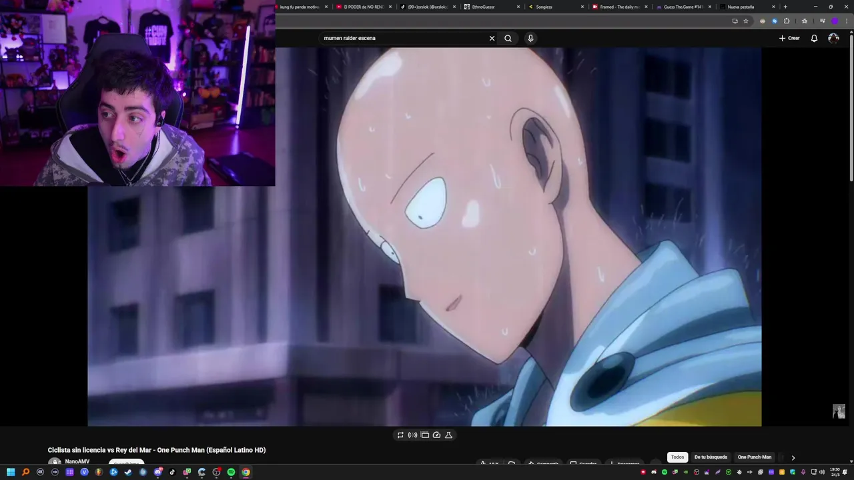Open TikTok from the taskbar
This screenshot has width=854, height=480.
172,472
